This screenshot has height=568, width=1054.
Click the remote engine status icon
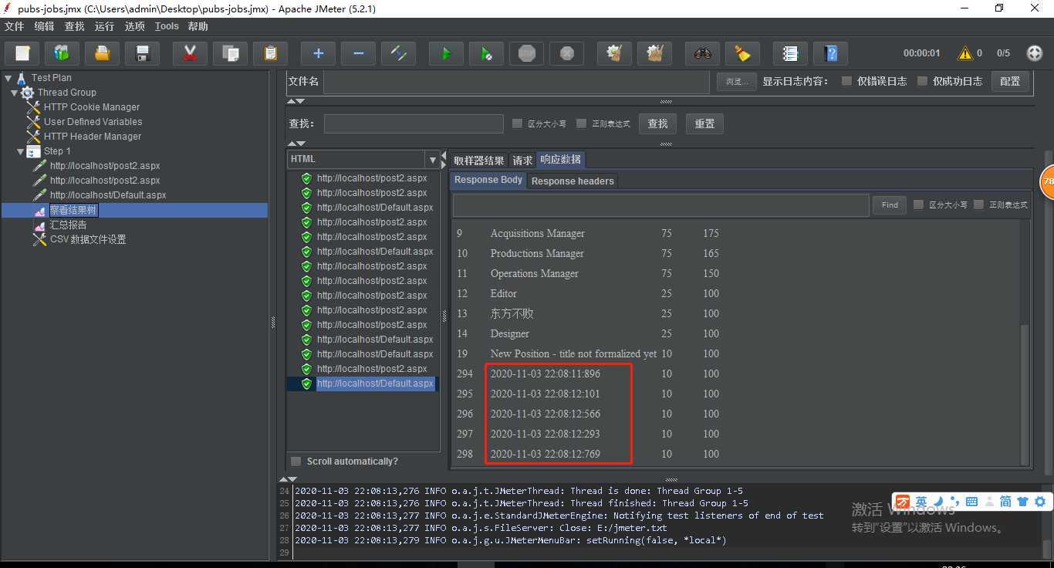click(x=1035, y=53)
